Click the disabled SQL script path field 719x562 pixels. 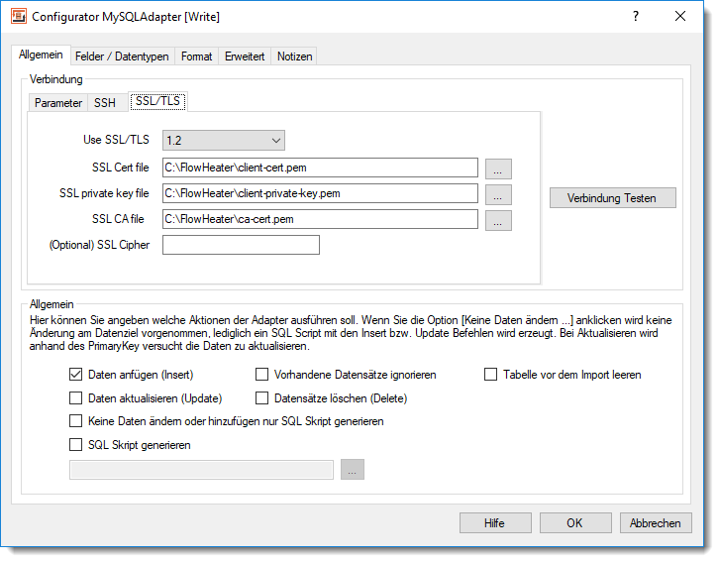pyautogui.click(x=201, y=470)
